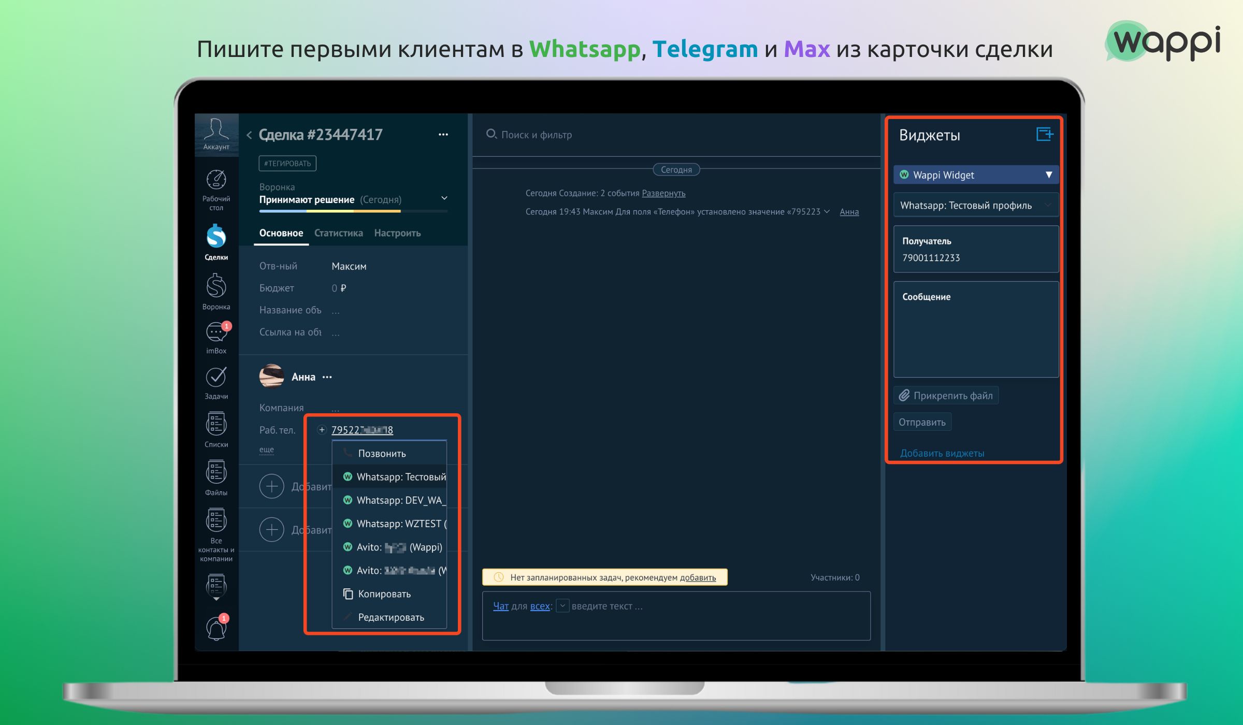
Task: Open Задачи in the sidebar
Action: 216,383
